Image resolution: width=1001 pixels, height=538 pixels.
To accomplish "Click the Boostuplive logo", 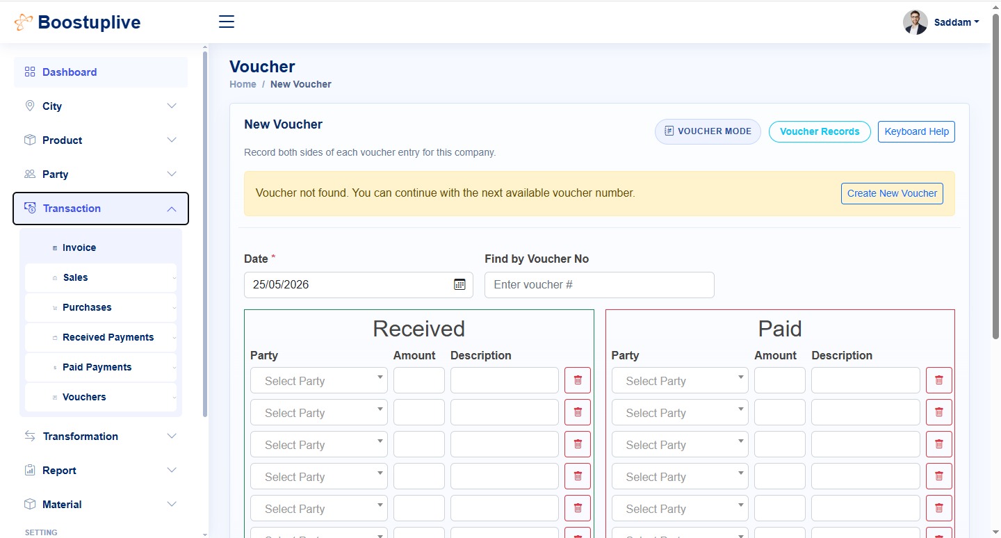I will pyautogui.click(x=77, y=22).
